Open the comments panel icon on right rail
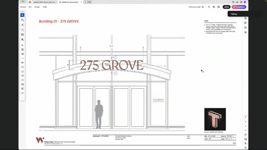267x150 pixels. [245, 23]
